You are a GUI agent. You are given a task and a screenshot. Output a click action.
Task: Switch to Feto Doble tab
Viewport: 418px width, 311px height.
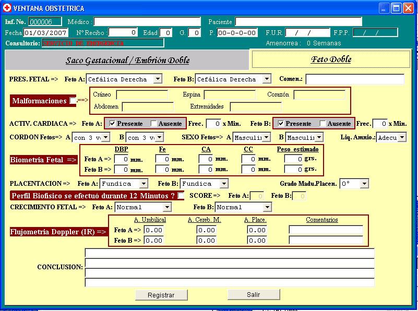coord(331,59)
